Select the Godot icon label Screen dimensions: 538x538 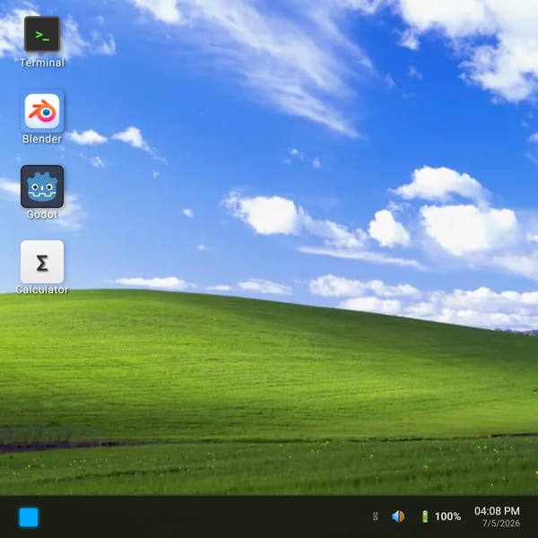(x=42, y=214)
